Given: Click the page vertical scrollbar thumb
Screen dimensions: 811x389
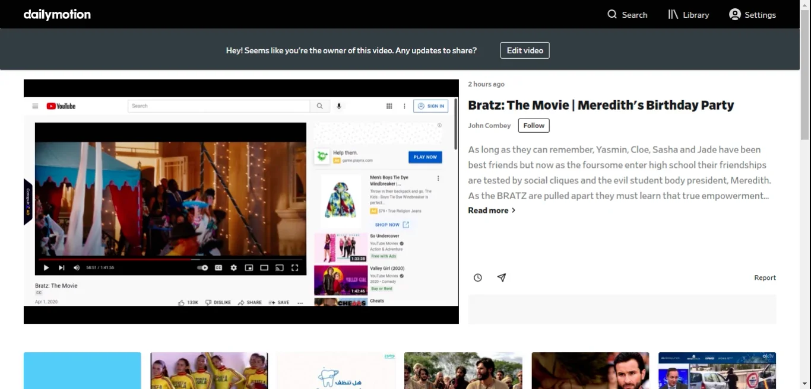Looking at the screenshot, I should [x=805, y=75].
